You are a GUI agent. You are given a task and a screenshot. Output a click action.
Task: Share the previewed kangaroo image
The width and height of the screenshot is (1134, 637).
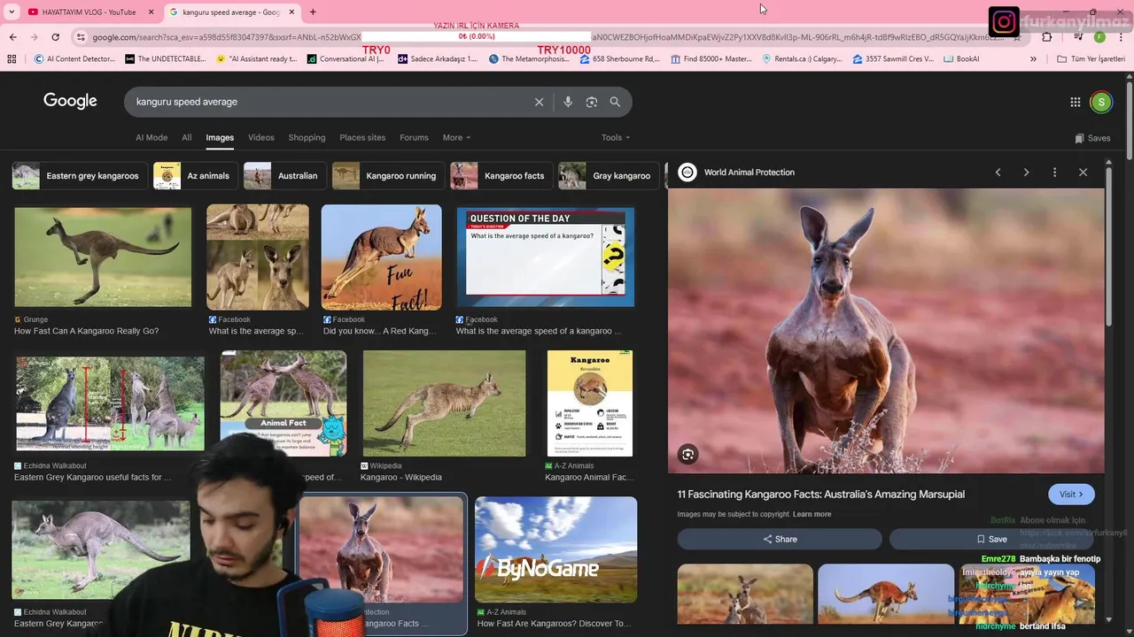click(x=780, y=539)
